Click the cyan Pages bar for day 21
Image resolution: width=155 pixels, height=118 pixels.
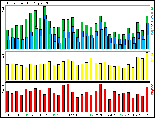tap(101, 39)
